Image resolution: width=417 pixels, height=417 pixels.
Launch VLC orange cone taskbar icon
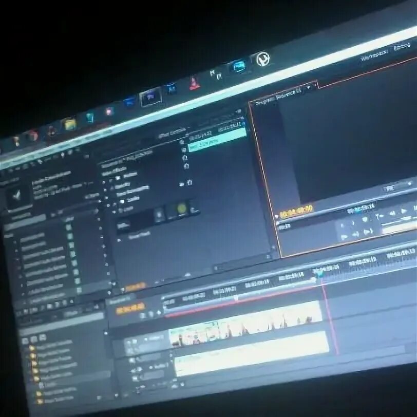pyautogui.click(x=195, y=83)
